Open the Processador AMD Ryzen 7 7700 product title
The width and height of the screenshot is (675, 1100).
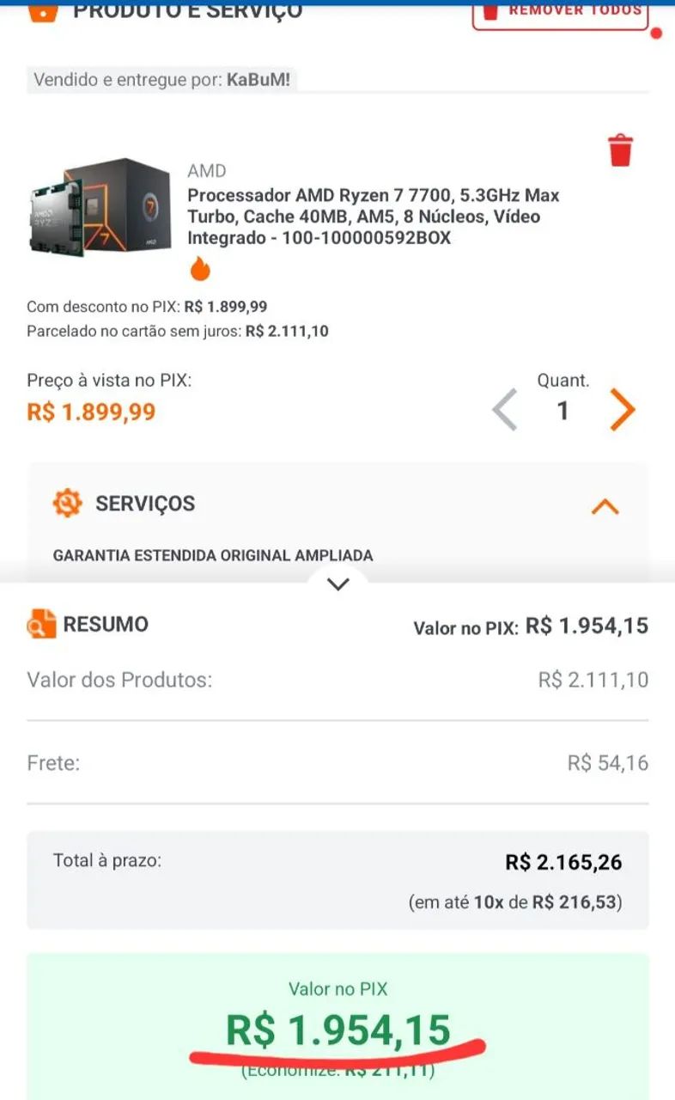tap(373, 217)
